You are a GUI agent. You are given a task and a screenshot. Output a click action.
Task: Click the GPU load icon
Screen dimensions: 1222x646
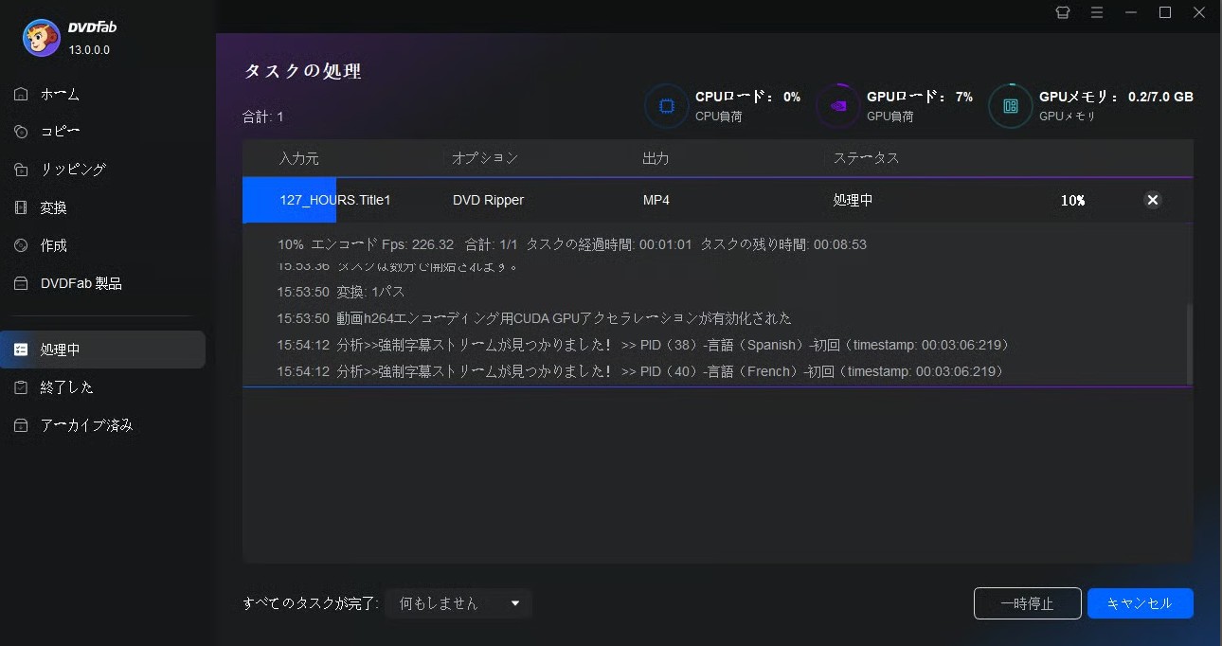pyautogui.click(x=838, y=106)
